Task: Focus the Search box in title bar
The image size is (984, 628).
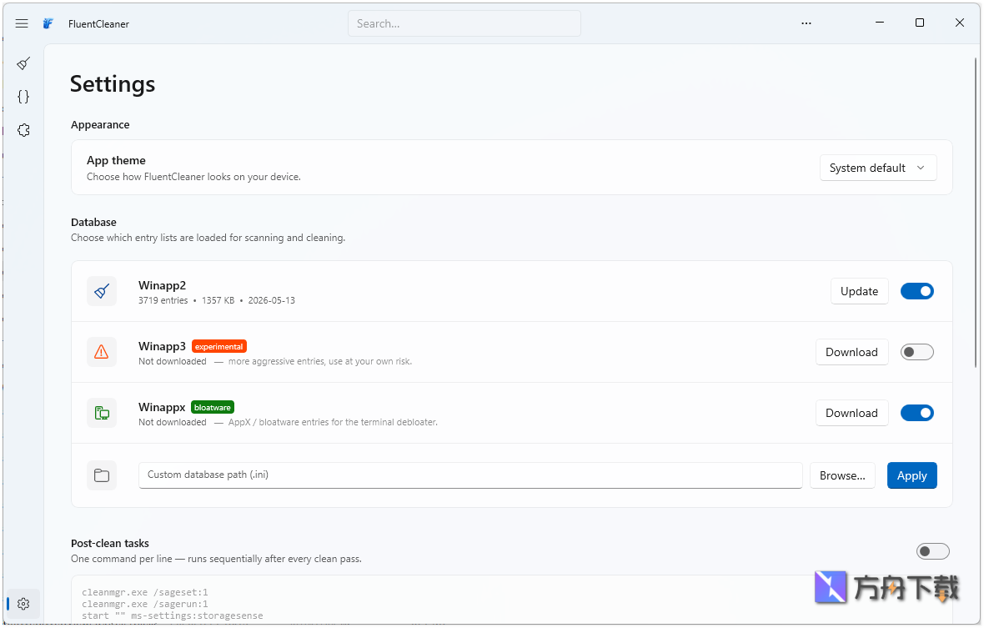Action: [x=464, y=23]
